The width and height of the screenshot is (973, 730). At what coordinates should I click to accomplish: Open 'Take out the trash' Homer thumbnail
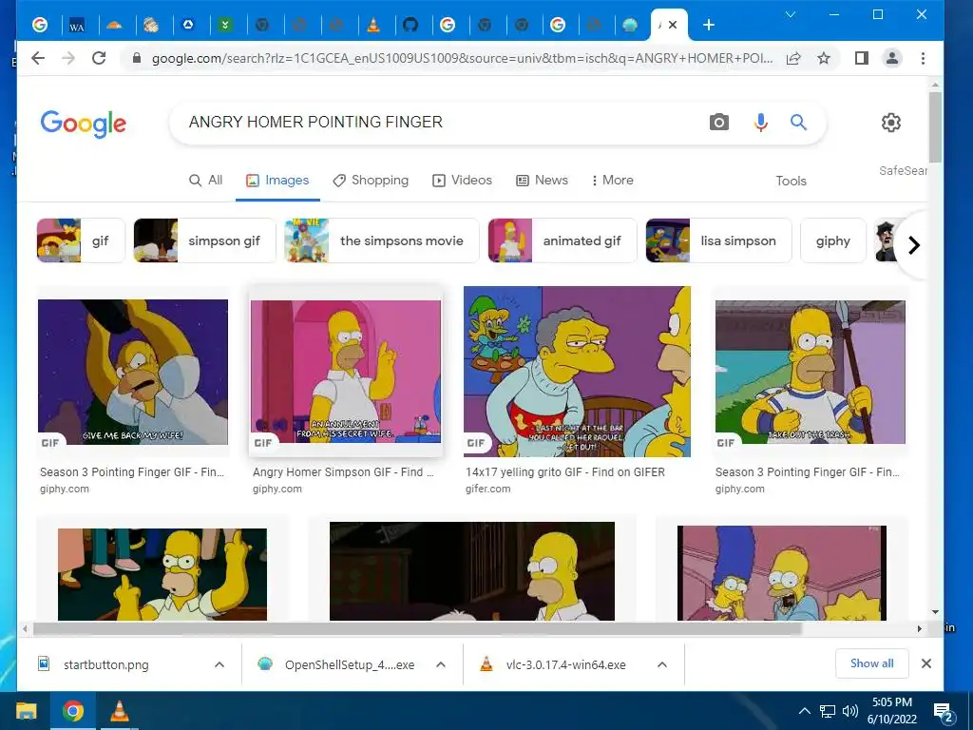coord(810,372)
